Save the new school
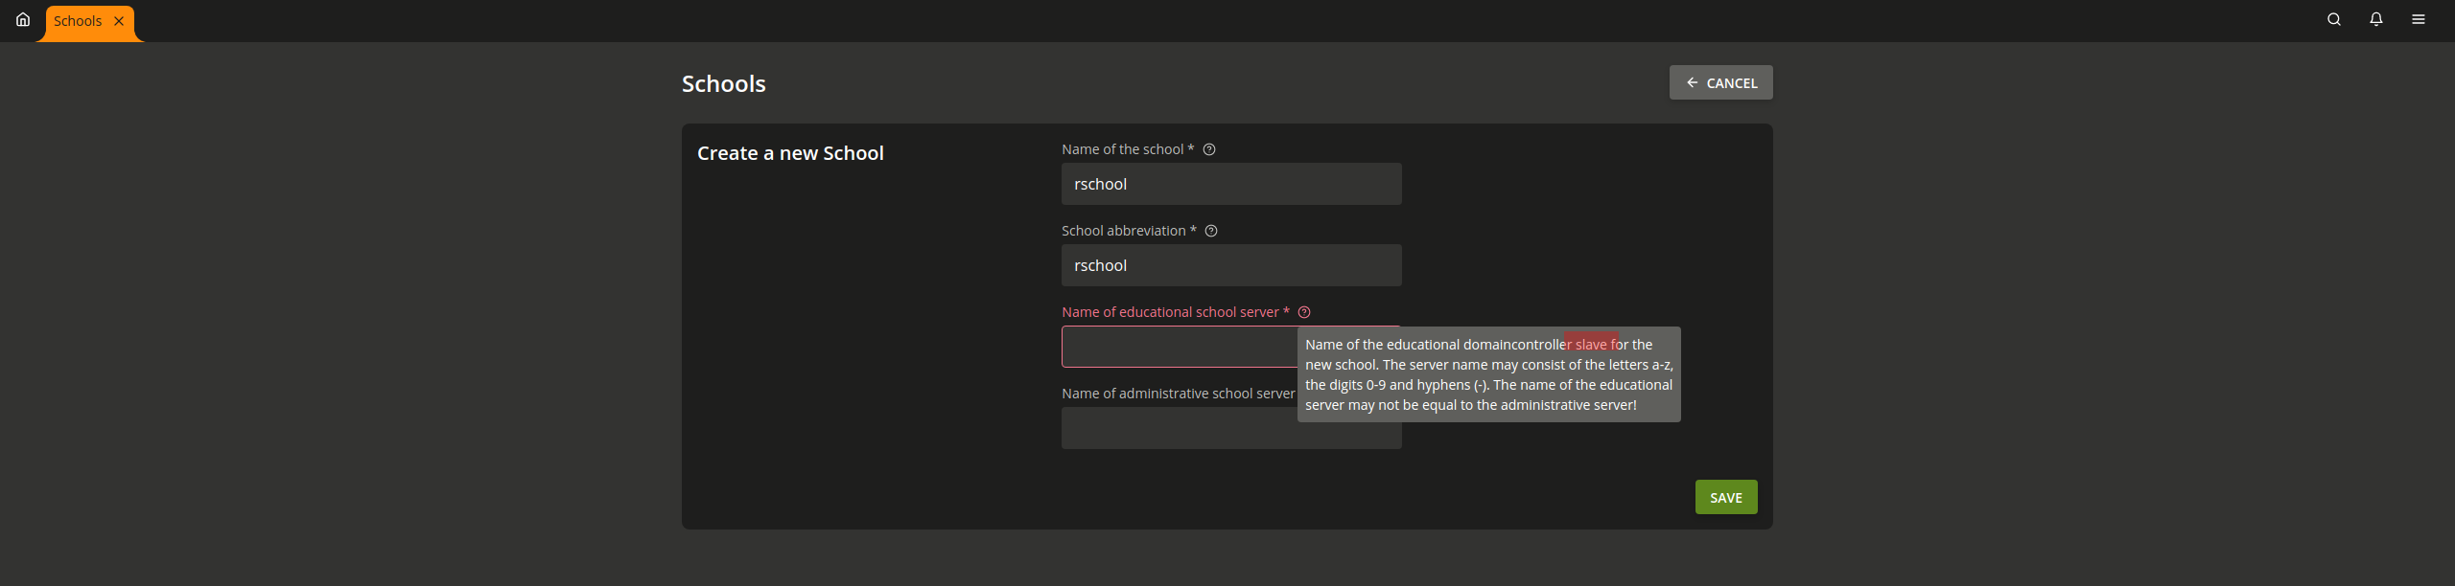 click(1725, 498)
